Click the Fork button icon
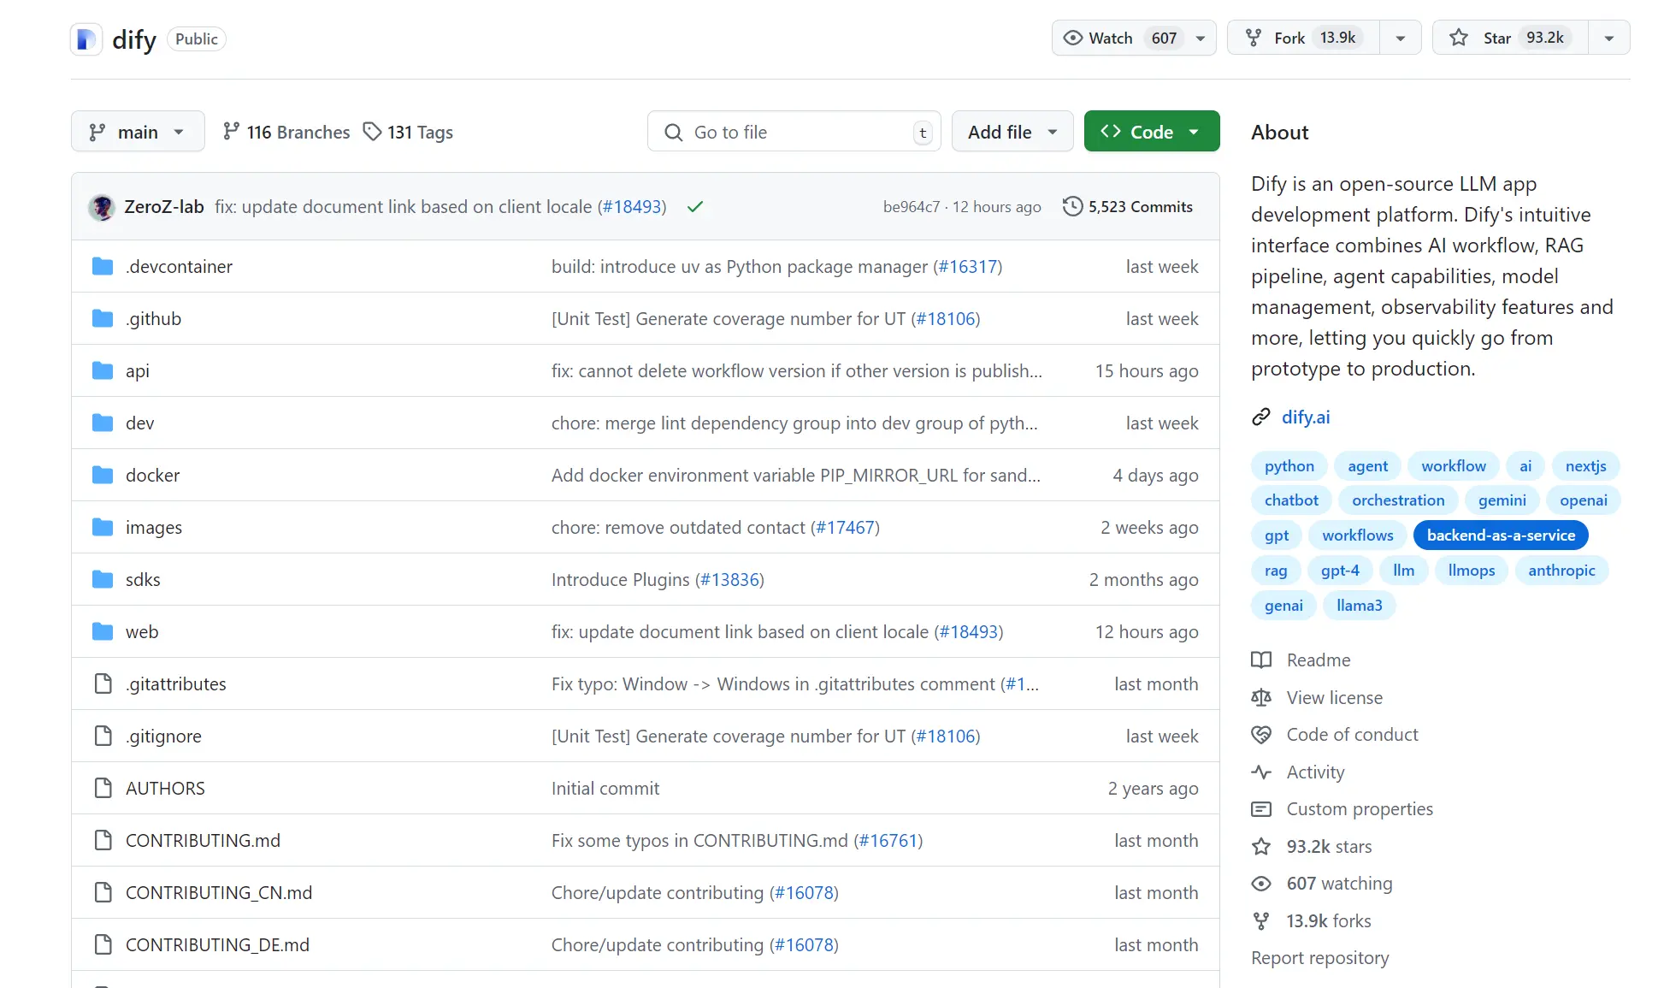 [x=1254, y=38]
